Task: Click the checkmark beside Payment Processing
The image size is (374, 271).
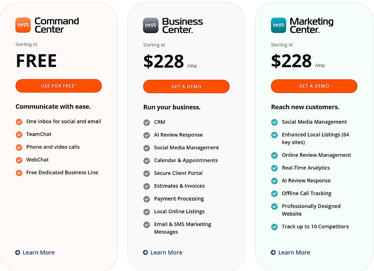Action: pos(146,199)
